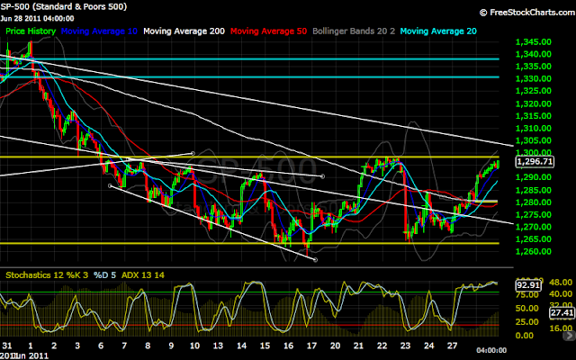Click the date label 10 on time axis
Image resolution: width=576 pixels, height=360 pixels.
194,346
